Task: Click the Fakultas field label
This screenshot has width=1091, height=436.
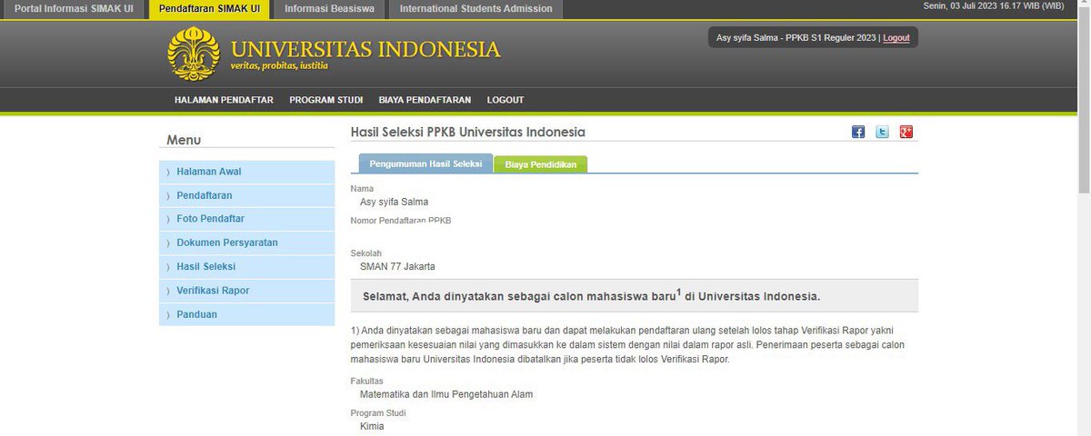Action: pos(367,381)
